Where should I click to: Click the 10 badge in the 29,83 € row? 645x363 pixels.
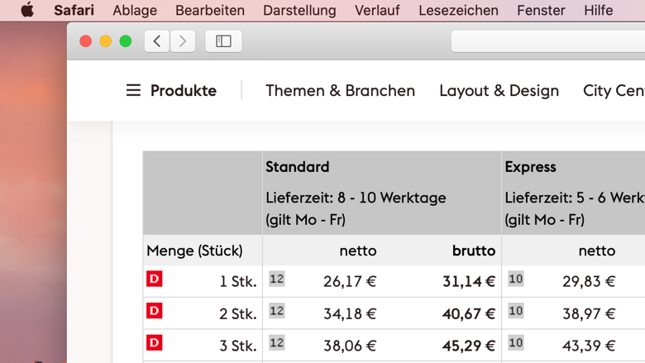tap(516, 279)
